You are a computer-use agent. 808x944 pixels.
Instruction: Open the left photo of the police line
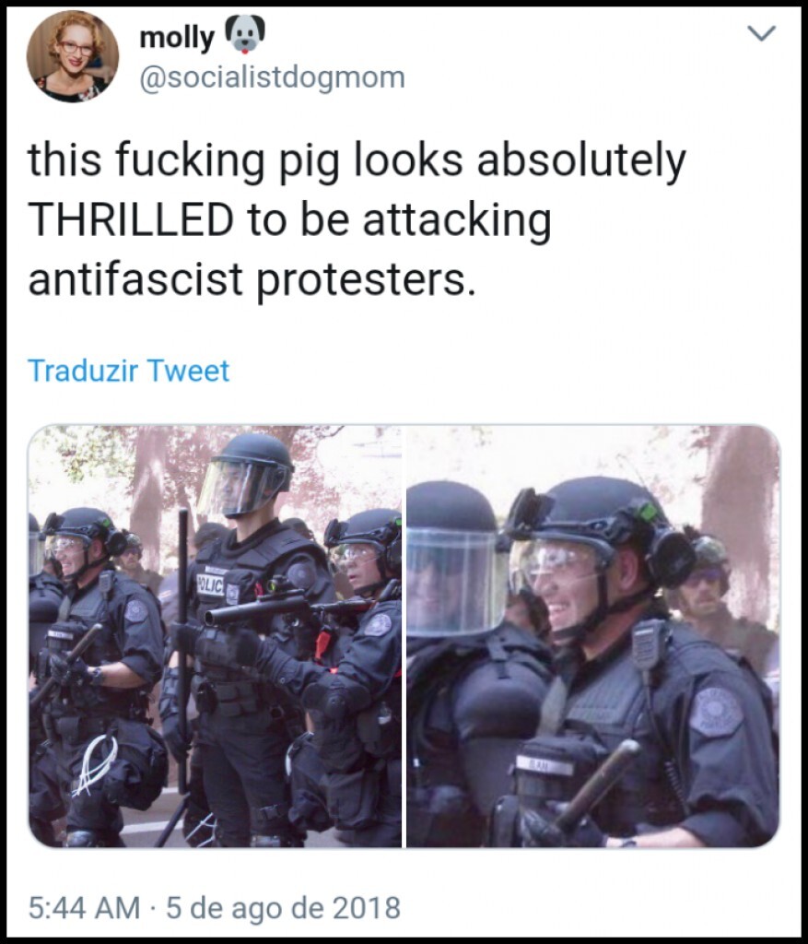pos(215,636)
